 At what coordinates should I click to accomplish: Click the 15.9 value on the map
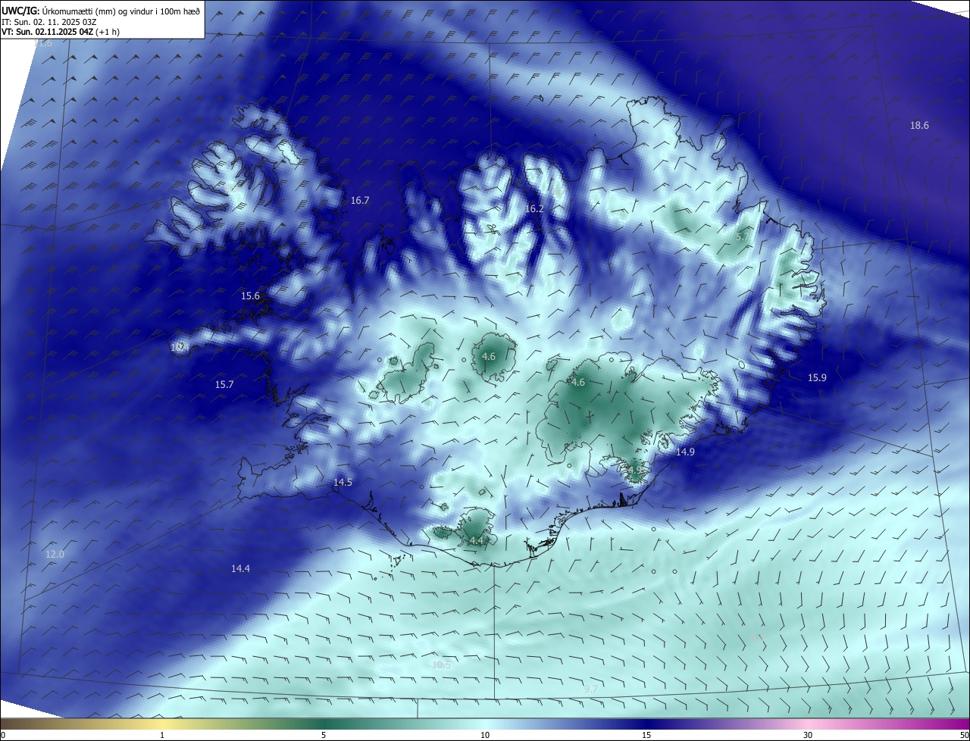pos(817,377)
